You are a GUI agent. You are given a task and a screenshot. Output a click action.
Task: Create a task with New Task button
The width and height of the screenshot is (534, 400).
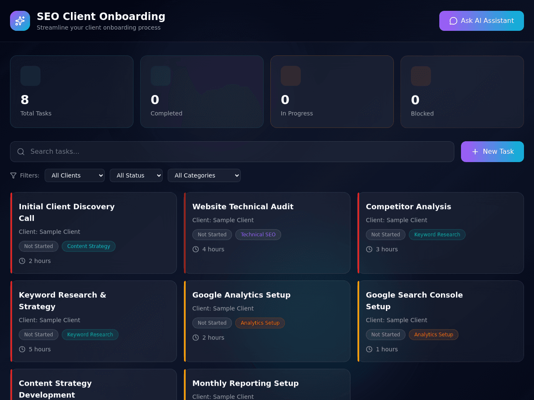[492, 152]
